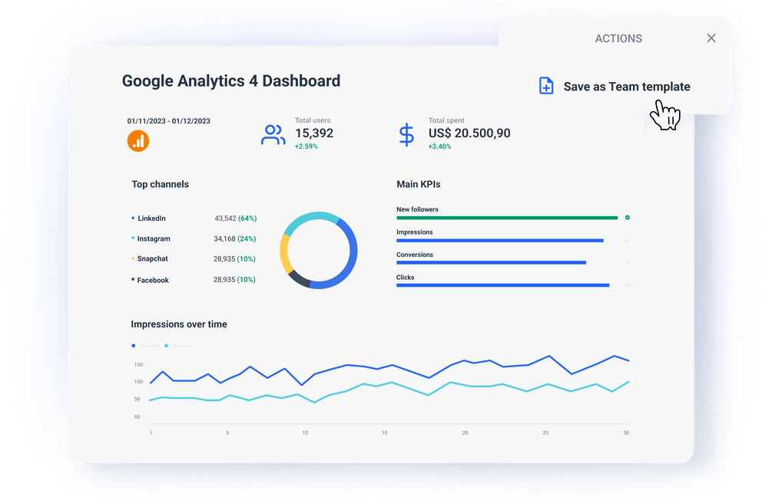The image size is (762, 503).
Task: Click the New followers progress bar
Action: pos(507,218)
